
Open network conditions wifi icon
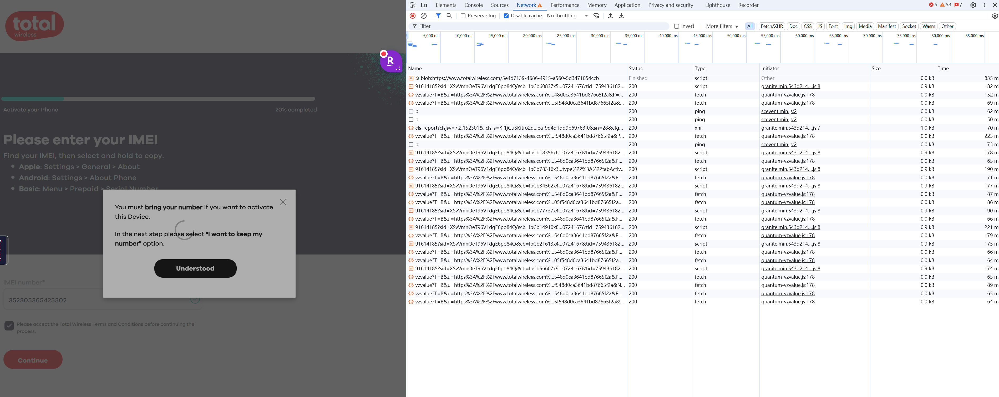pyautogui.click(x=596, y=16)
